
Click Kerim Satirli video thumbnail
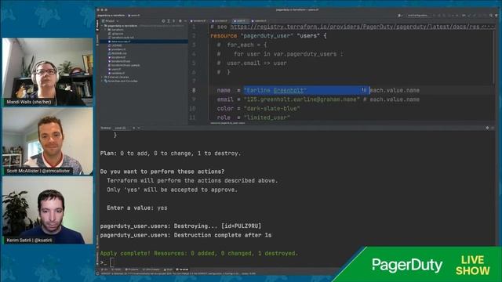point(48,210)
